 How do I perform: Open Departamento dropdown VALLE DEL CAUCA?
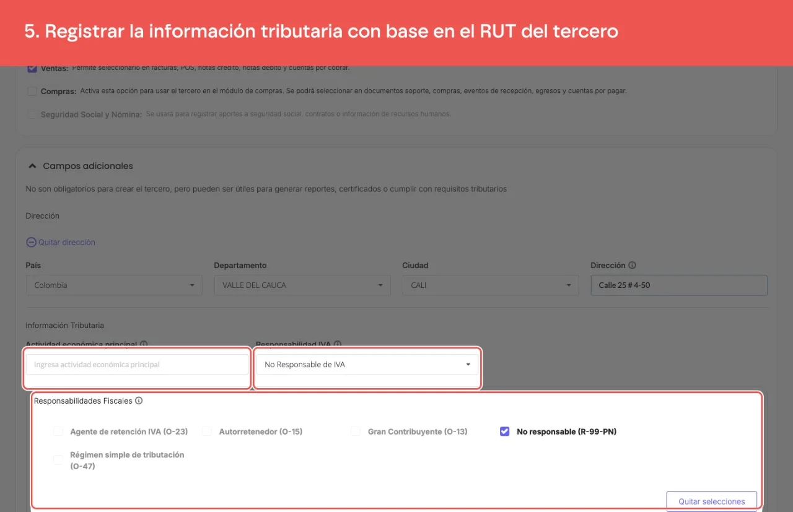click(x=302, y=285)
